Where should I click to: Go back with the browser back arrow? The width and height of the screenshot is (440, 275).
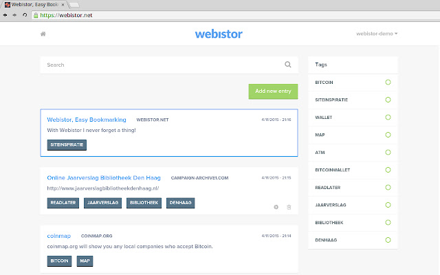5,15
